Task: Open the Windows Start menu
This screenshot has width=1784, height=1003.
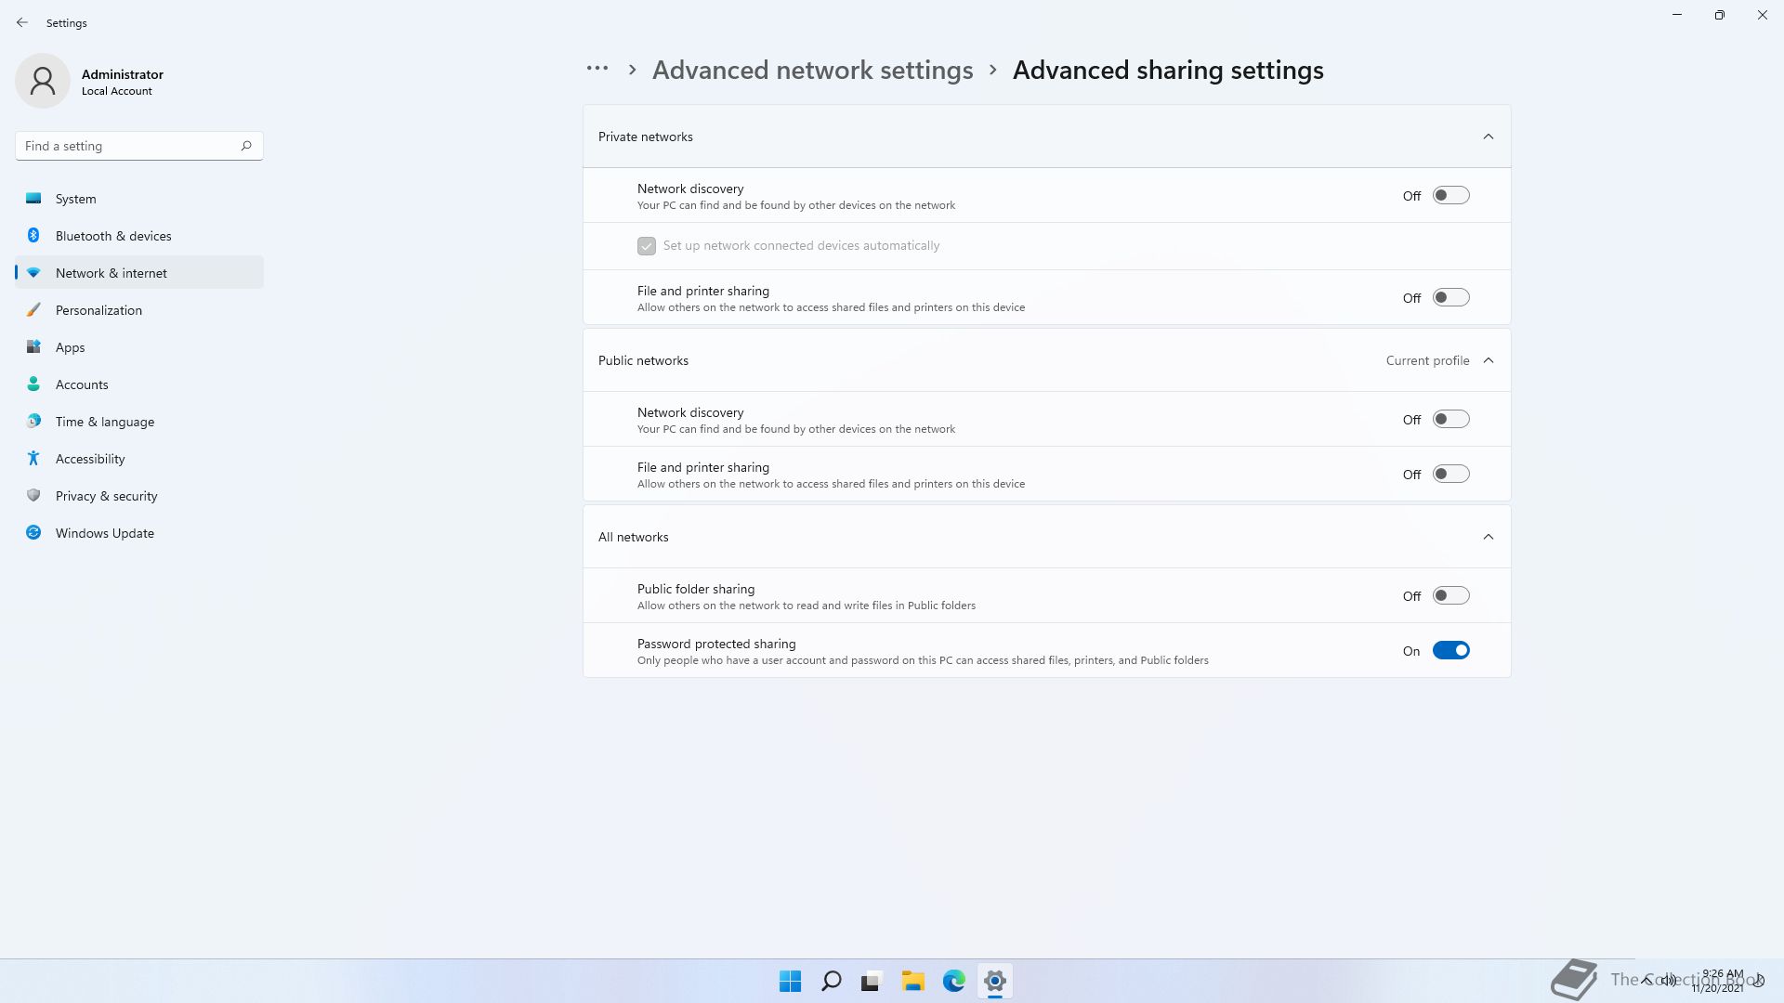Action: click(791, 981)
